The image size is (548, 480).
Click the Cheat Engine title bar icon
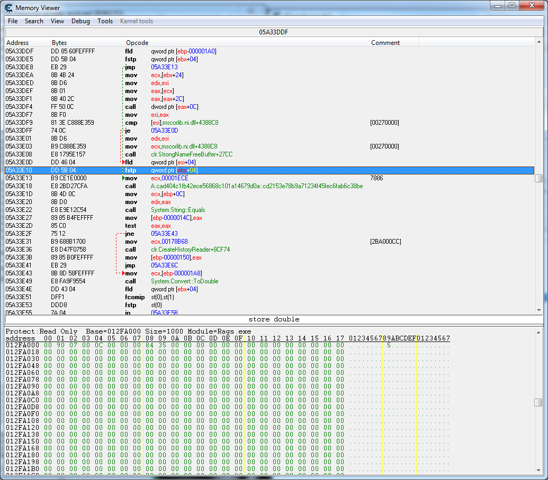(x=8, y=7)
